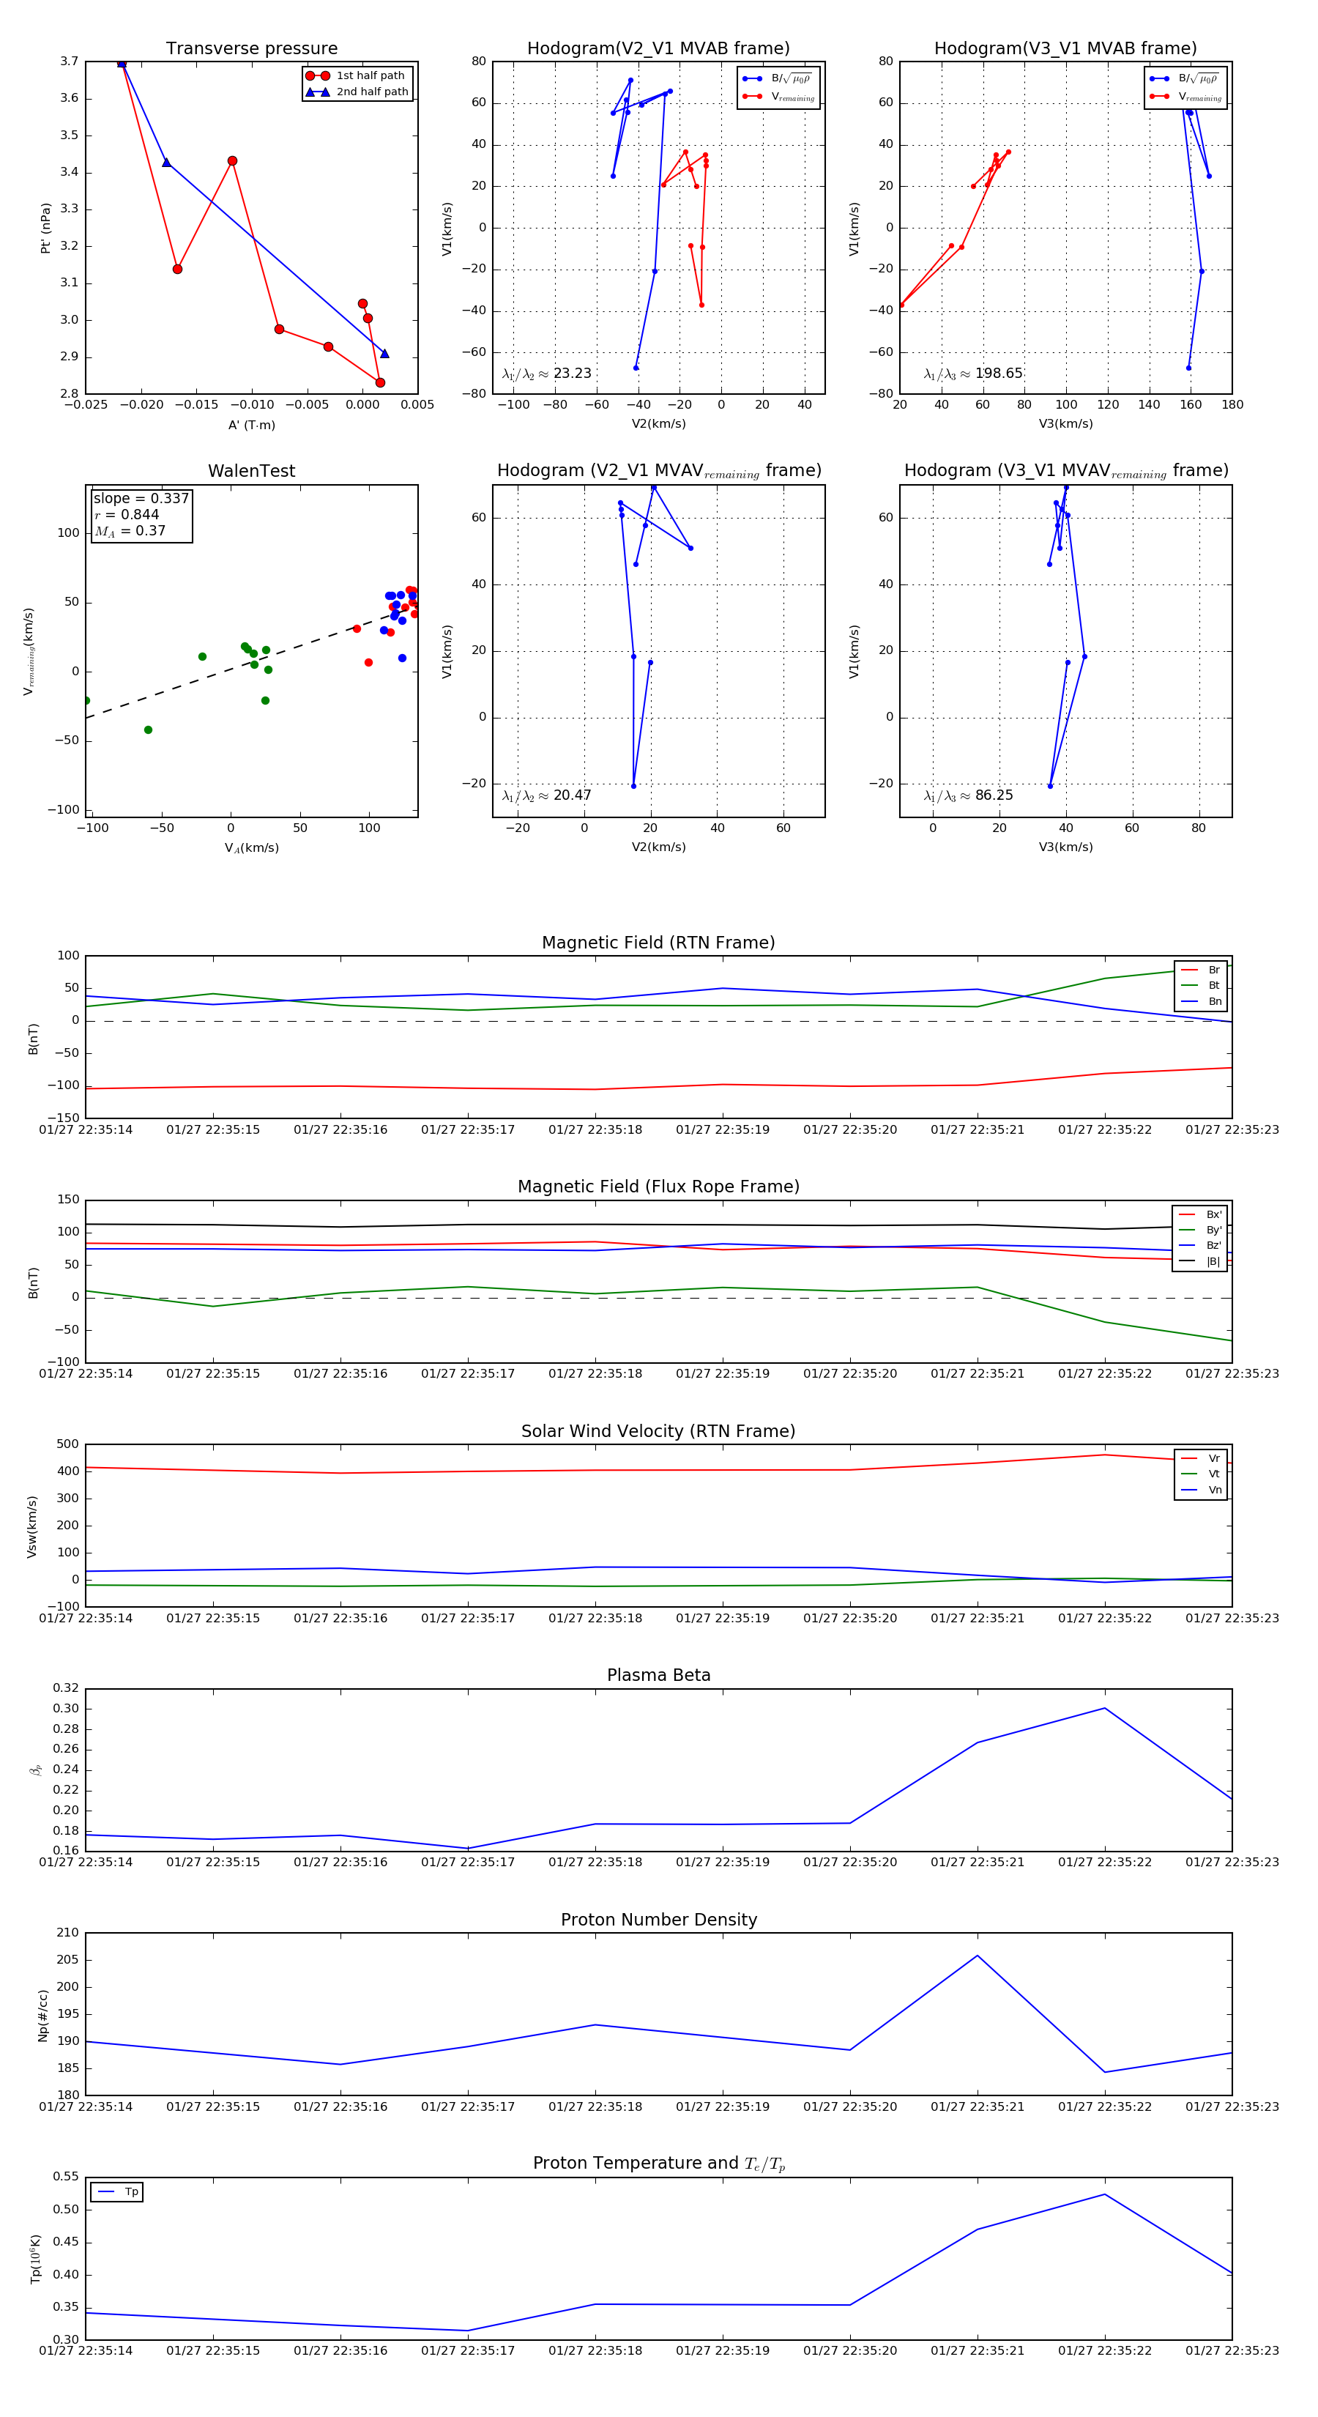Click the 'slope = 0.337' value
The width and height of the screenshot is (1318, 2417).
click(x=141, y=498)
